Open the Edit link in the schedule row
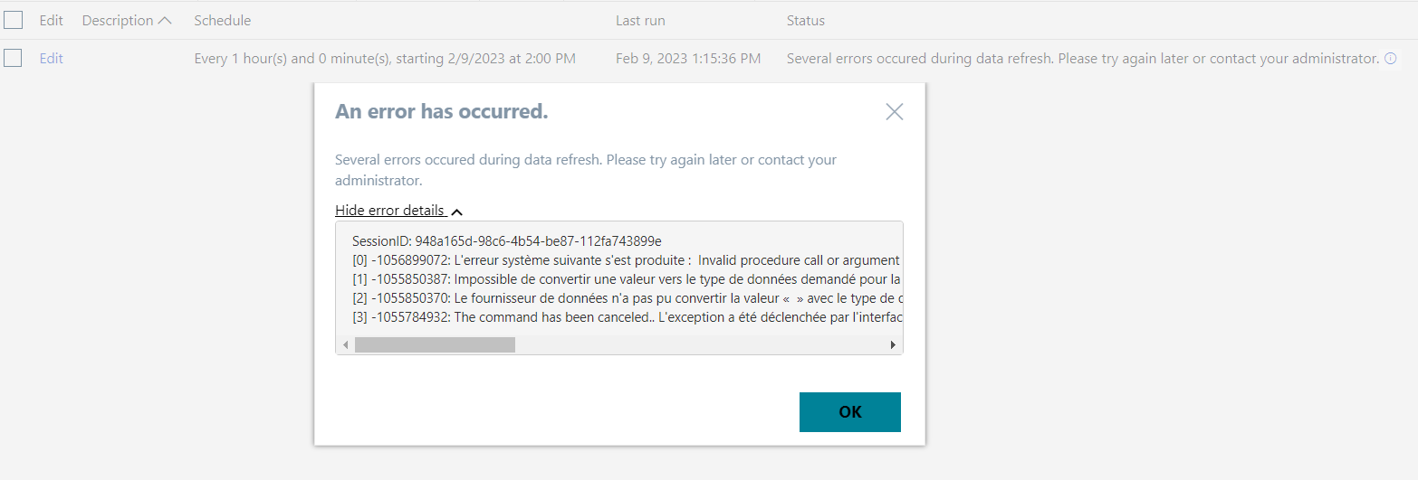This screenshot has width=1418, height=480. (52, 58)
